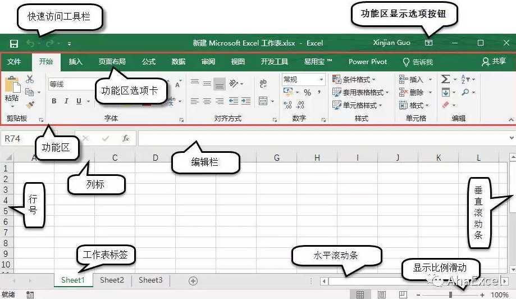
Task: Click zoom in plus button
Action: 482,295
